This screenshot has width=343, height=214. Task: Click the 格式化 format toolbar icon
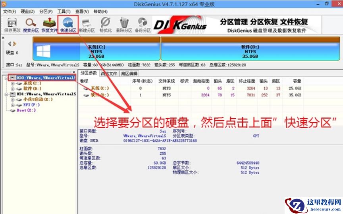106,23
